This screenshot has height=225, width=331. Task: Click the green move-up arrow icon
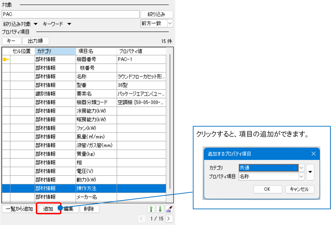point(151,209)
